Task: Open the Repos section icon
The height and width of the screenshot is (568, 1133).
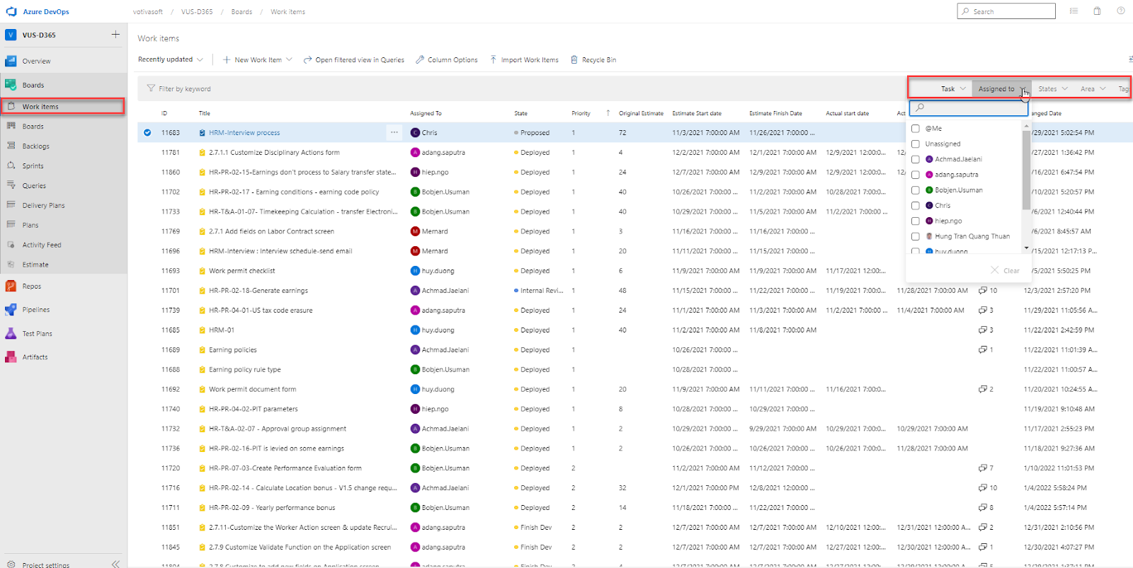Action: coord(11,286)
